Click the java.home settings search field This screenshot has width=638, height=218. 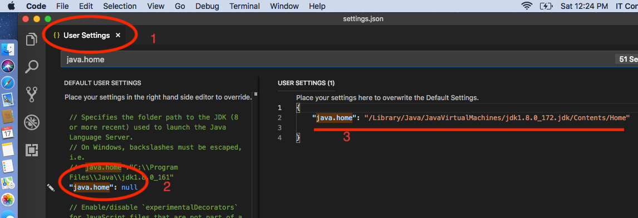350,60
